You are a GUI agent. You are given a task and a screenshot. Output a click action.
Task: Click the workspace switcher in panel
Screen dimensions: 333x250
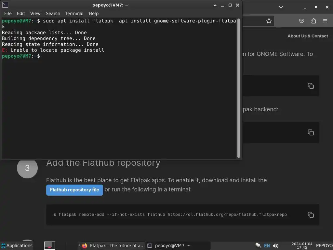(49, 245)
